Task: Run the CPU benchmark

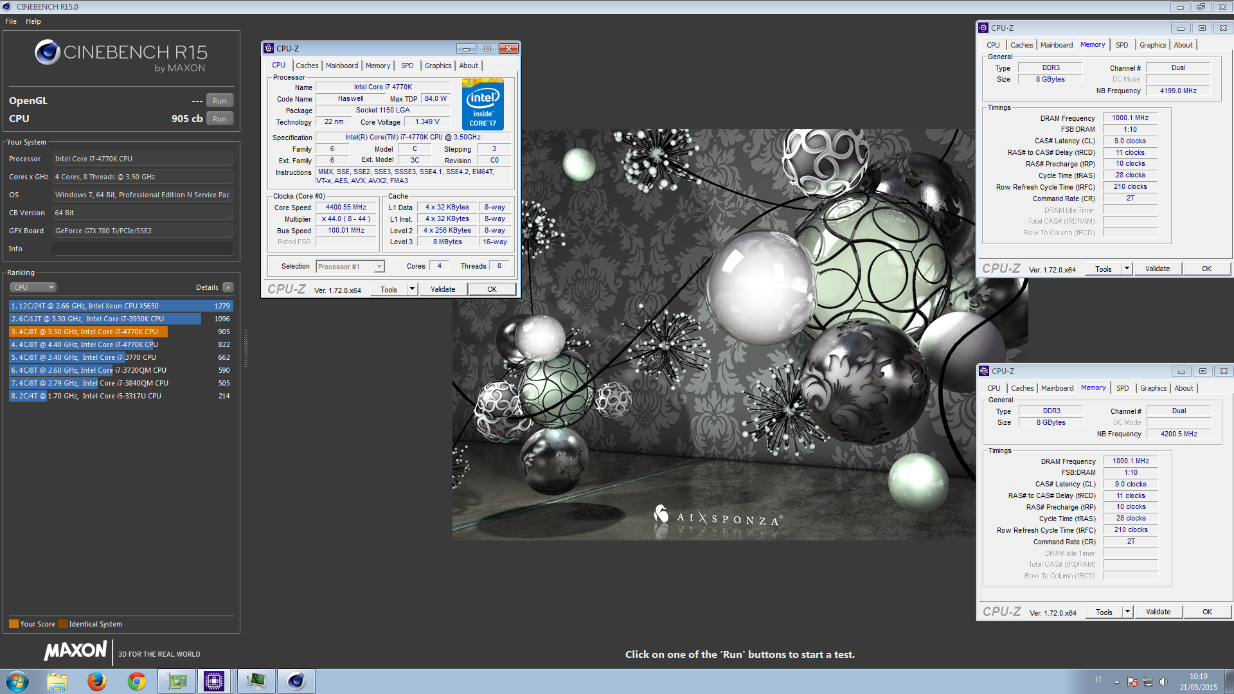Action: [220, 119]
